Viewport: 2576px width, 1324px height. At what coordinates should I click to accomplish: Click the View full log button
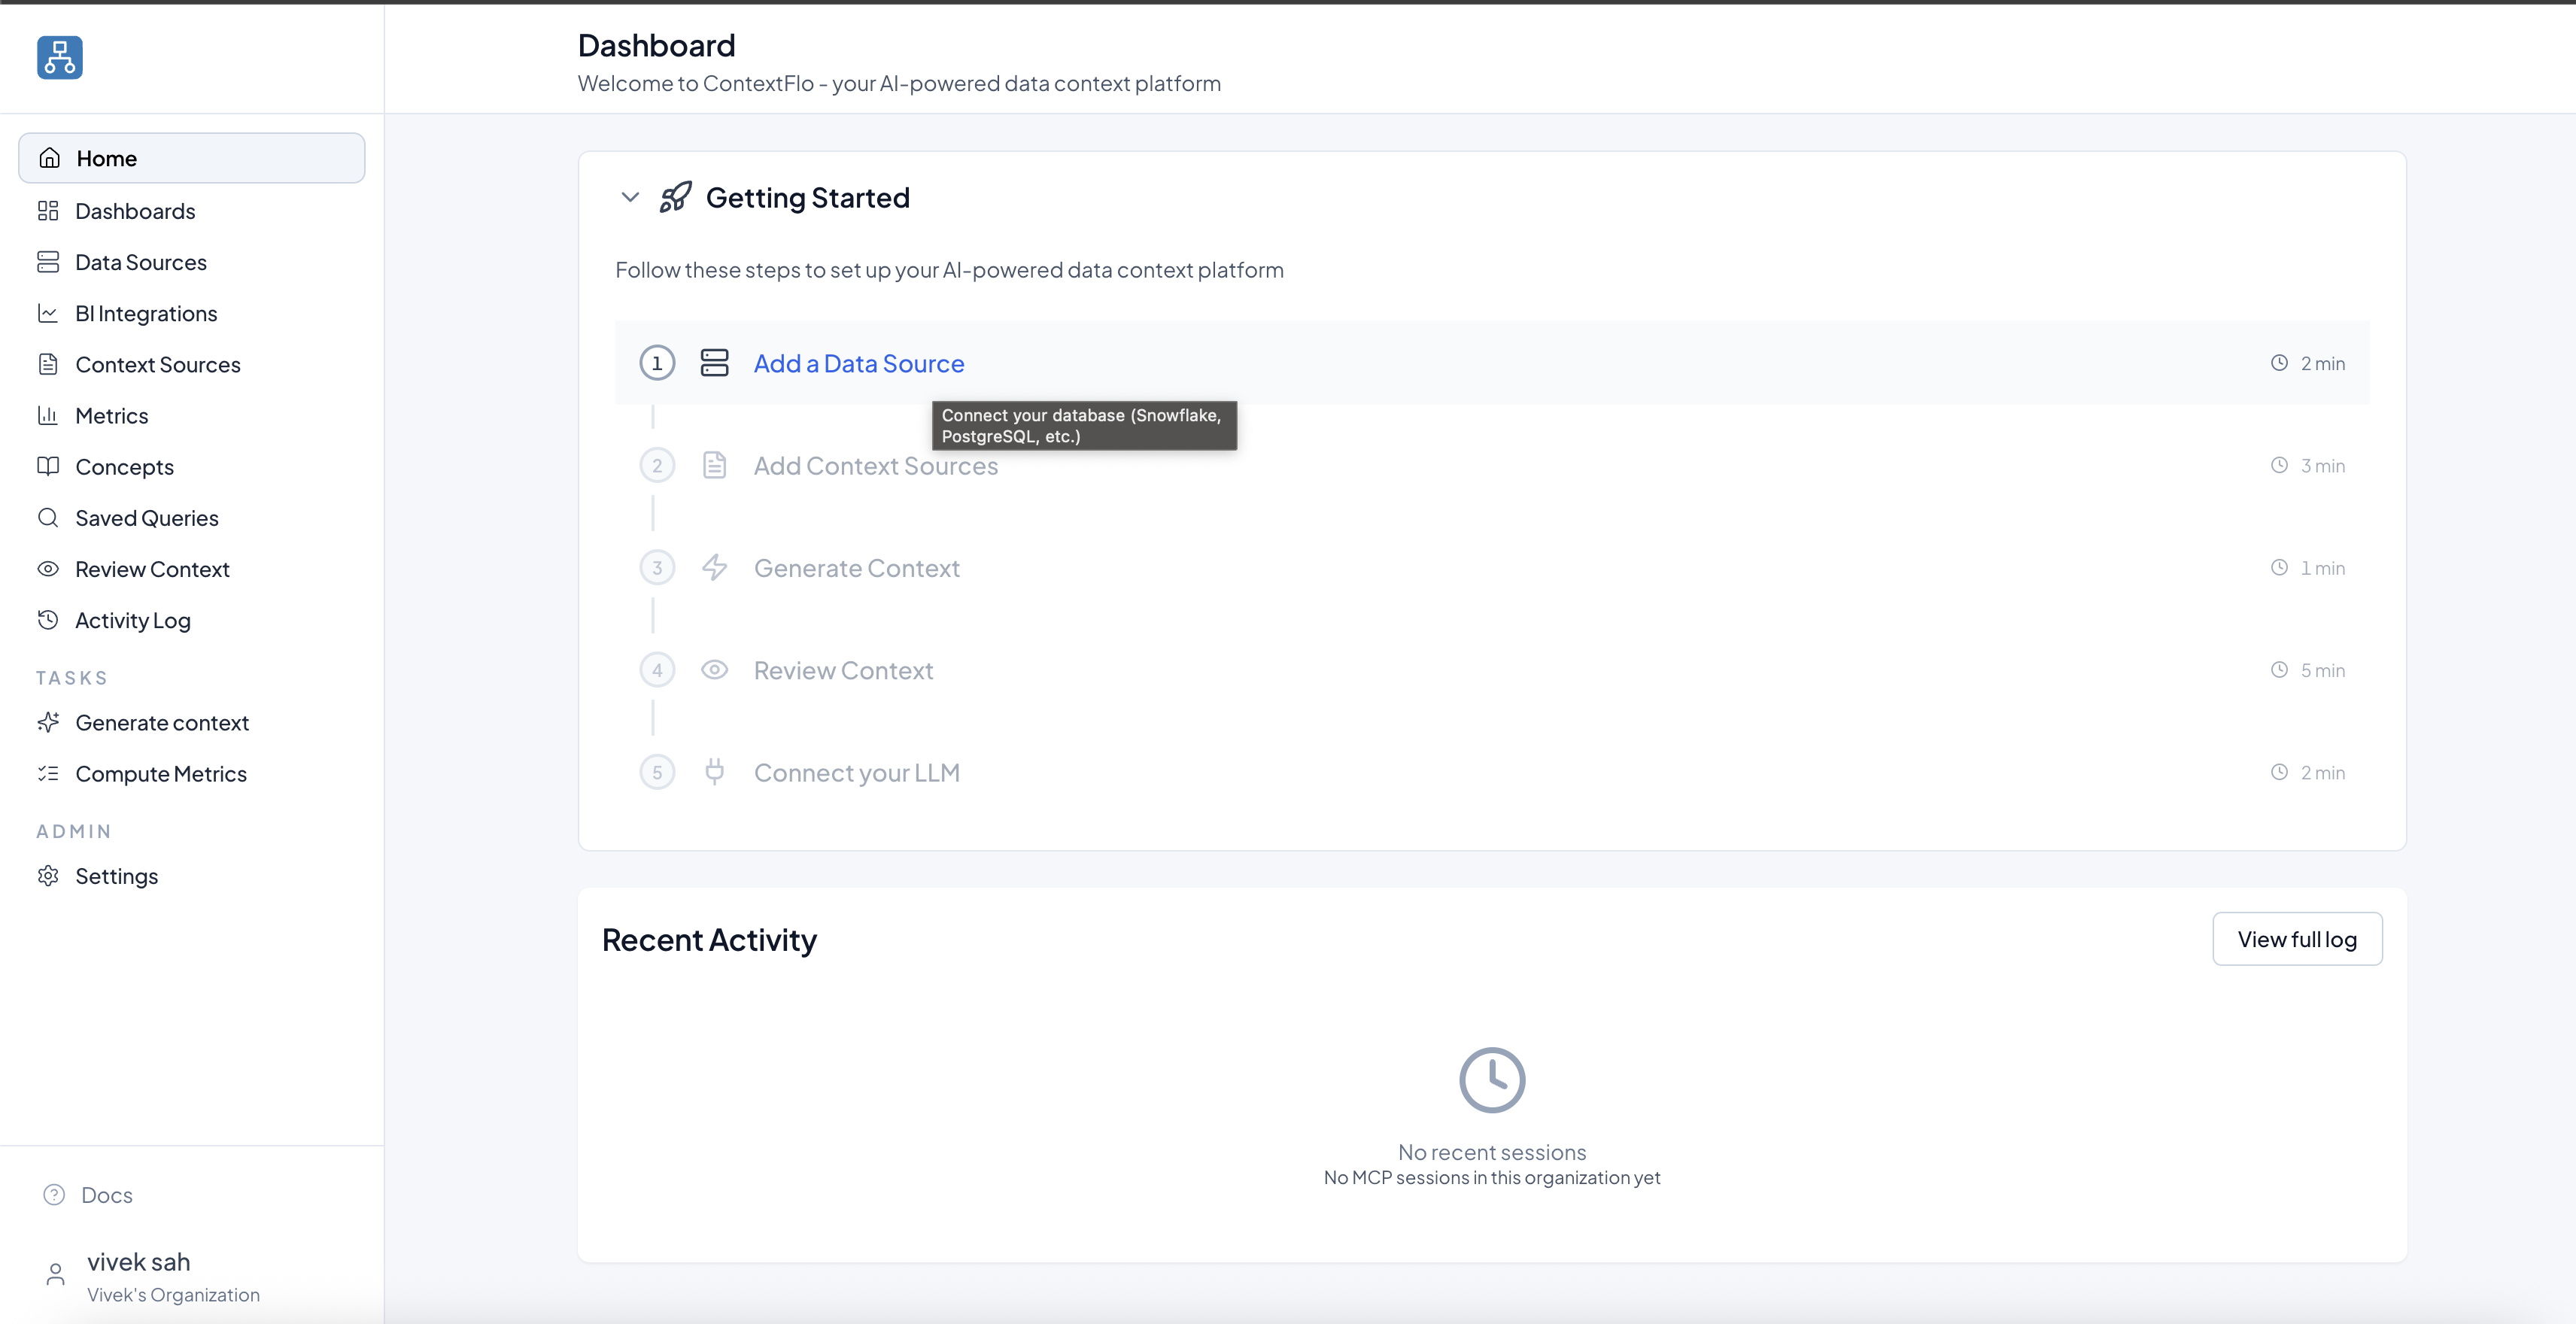(x=2297, y=939)
